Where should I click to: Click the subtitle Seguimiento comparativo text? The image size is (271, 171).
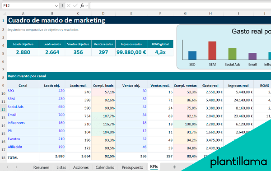43,30
